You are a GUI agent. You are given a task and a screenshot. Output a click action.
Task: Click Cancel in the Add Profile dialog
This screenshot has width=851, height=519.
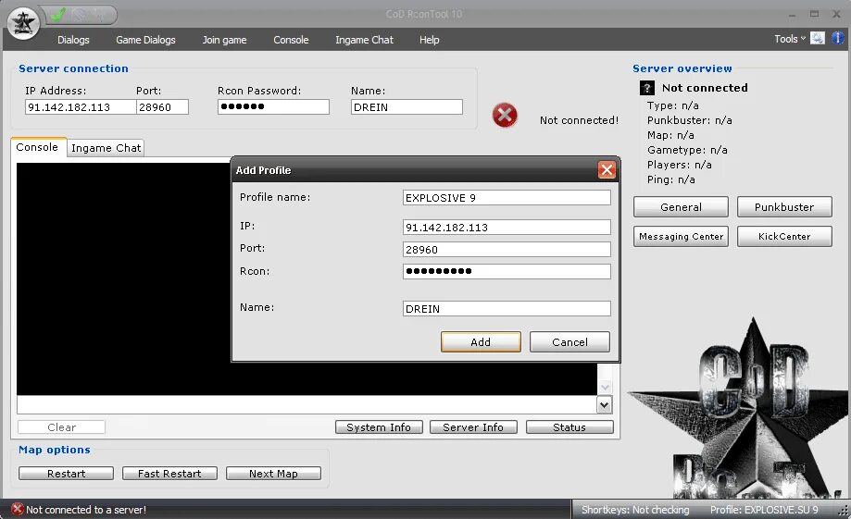pos(569,341)
